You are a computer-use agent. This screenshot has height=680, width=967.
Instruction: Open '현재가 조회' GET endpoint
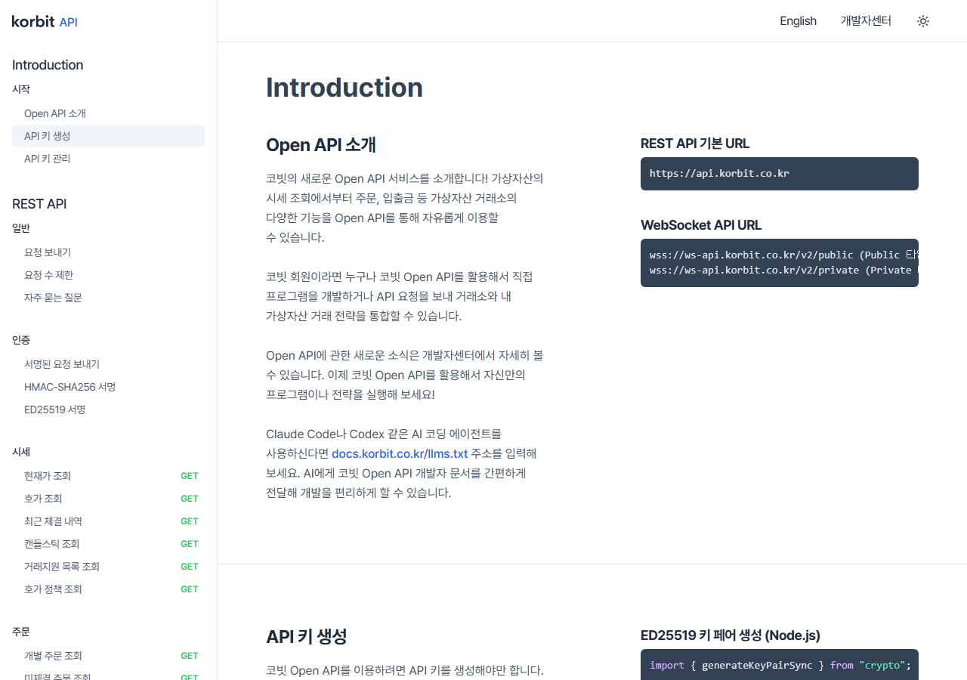pos(108,476)
